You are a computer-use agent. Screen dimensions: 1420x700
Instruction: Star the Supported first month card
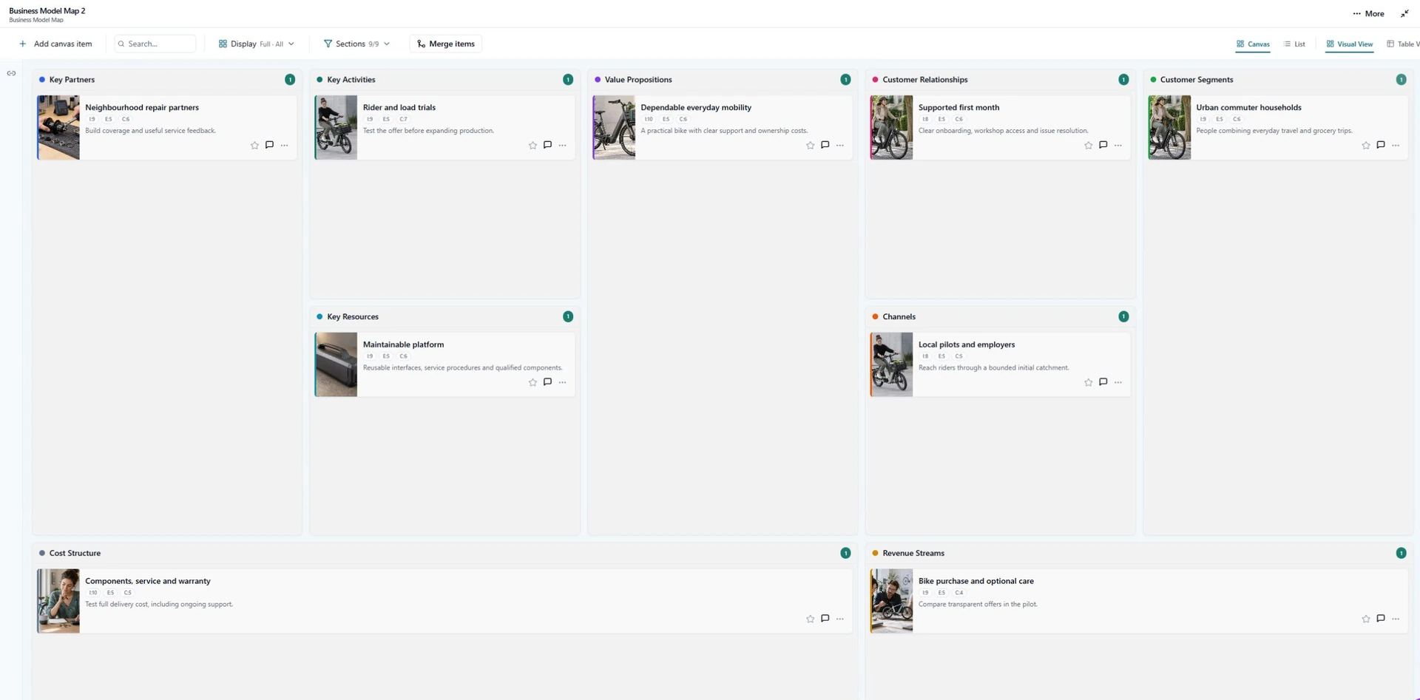pyautogui.click(x=1088, y=146)
